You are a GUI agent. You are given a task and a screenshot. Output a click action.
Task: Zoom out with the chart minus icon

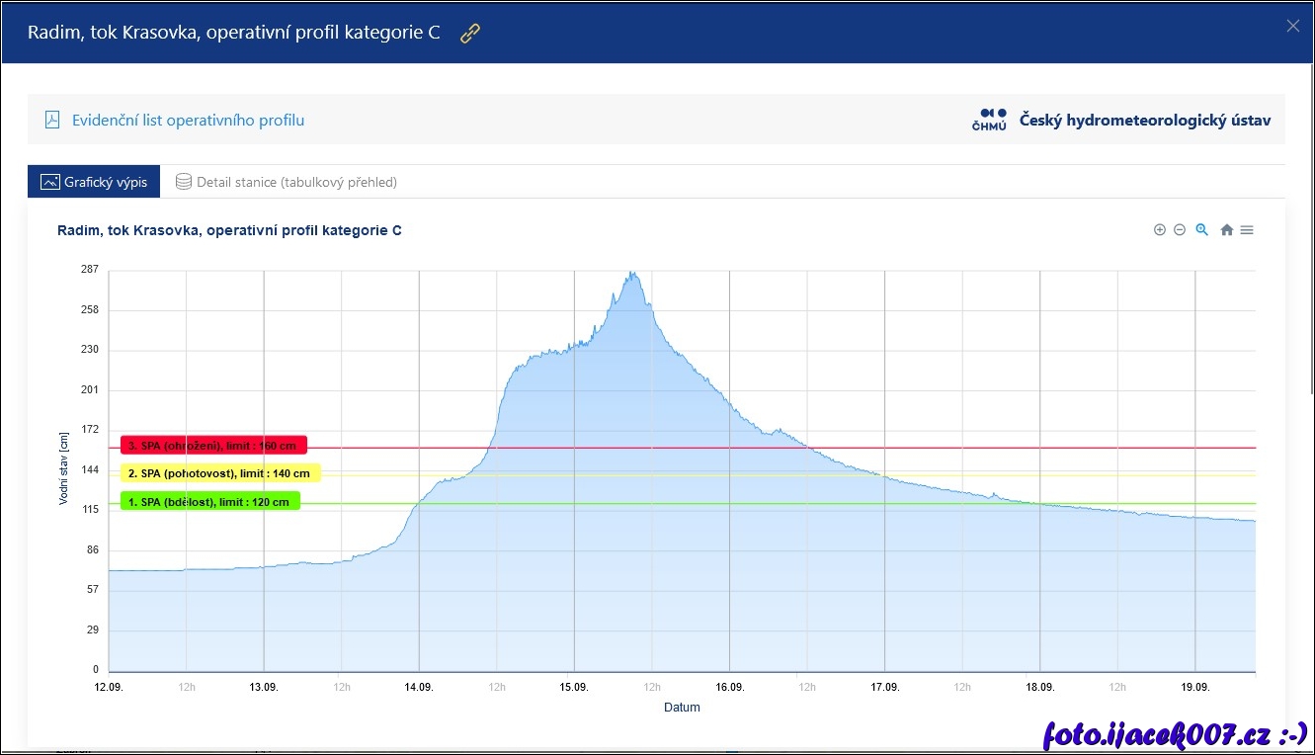[1180, 230]
